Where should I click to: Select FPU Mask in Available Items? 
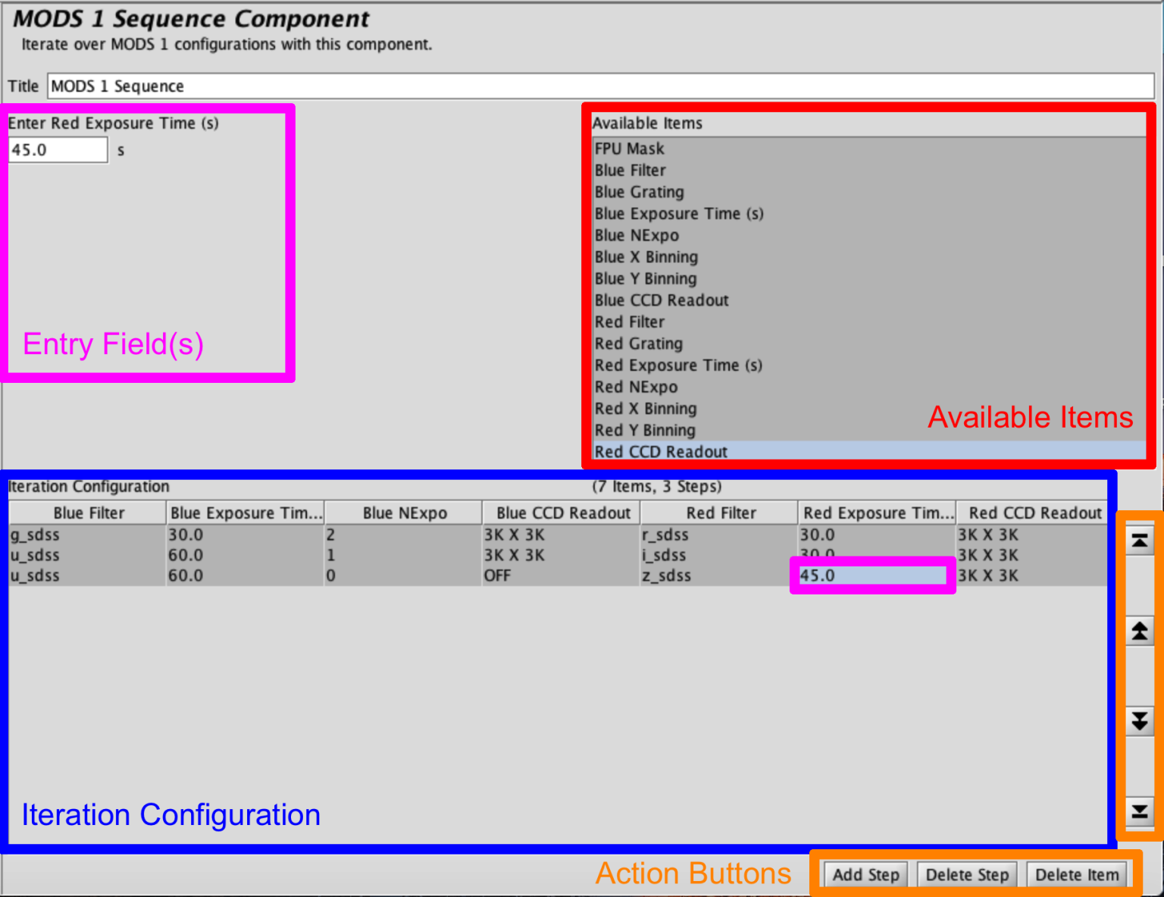point(869,149)
